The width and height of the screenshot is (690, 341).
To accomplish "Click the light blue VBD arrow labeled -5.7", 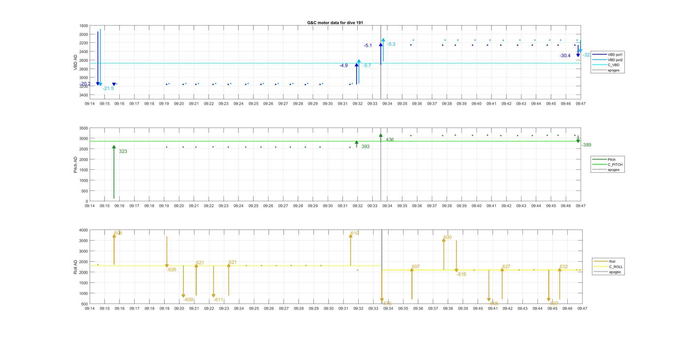I will tap(359, 71).
